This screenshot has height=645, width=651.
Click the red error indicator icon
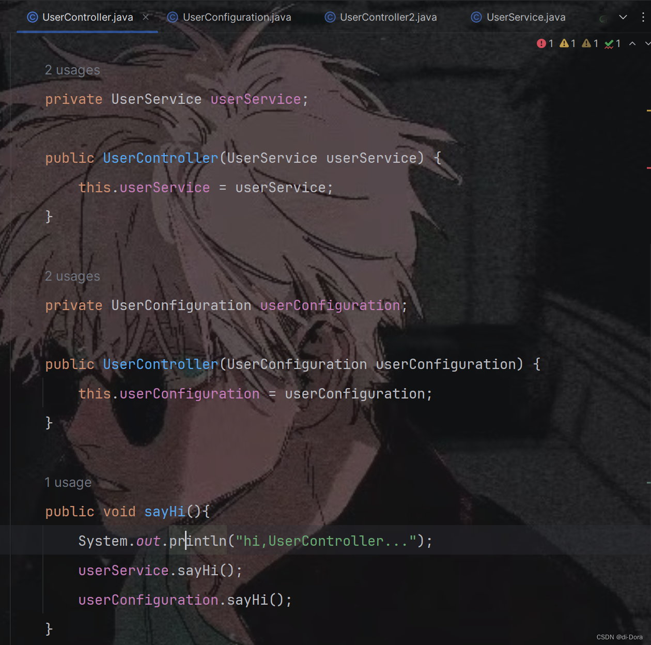point(541,43)
